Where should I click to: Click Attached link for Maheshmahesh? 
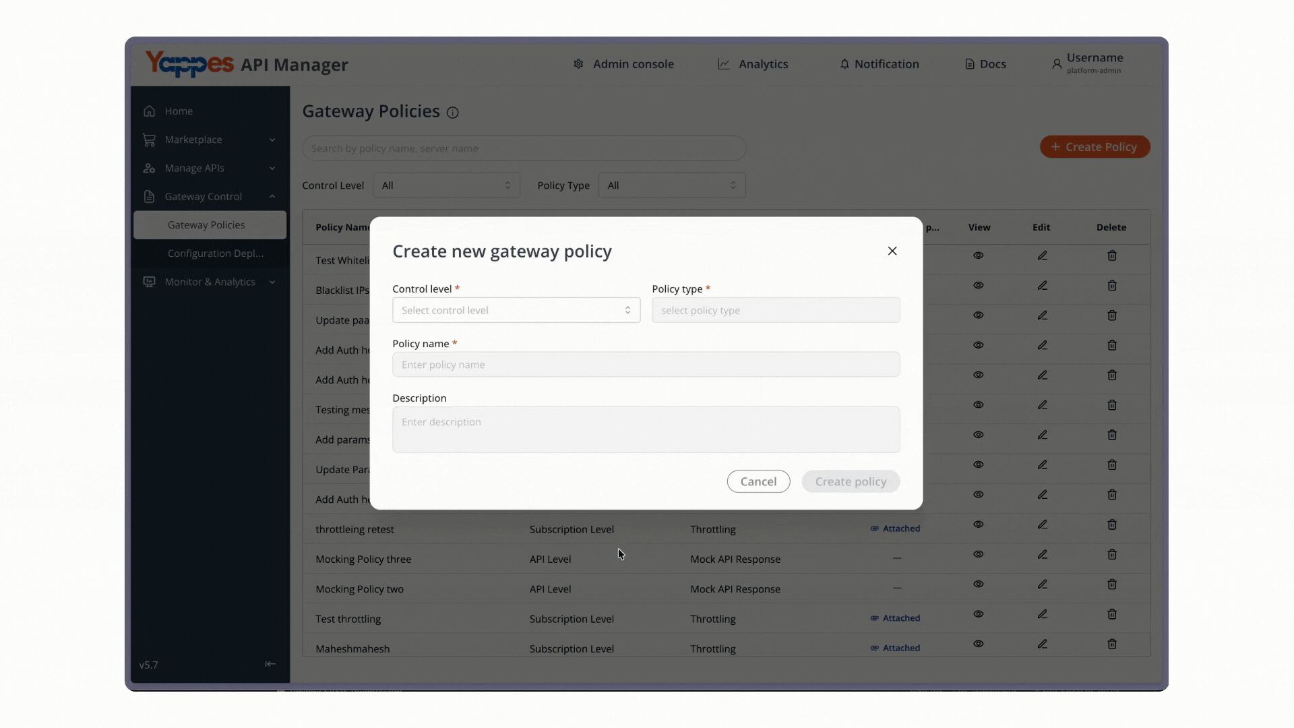pos(895,648)
